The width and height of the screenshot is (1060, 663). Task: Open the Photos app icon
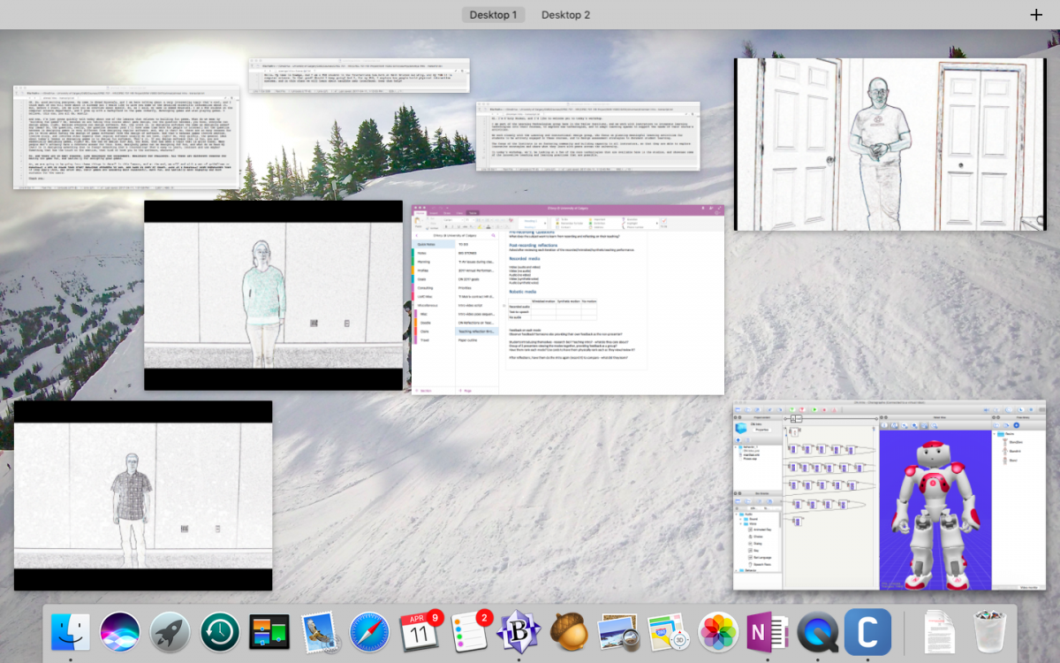(x=717, y=633)
